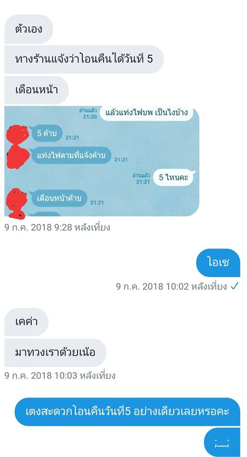Tap the 'เดือนหน้า' gray message bubble
The image size is (247, 457).
coord(37,90)
